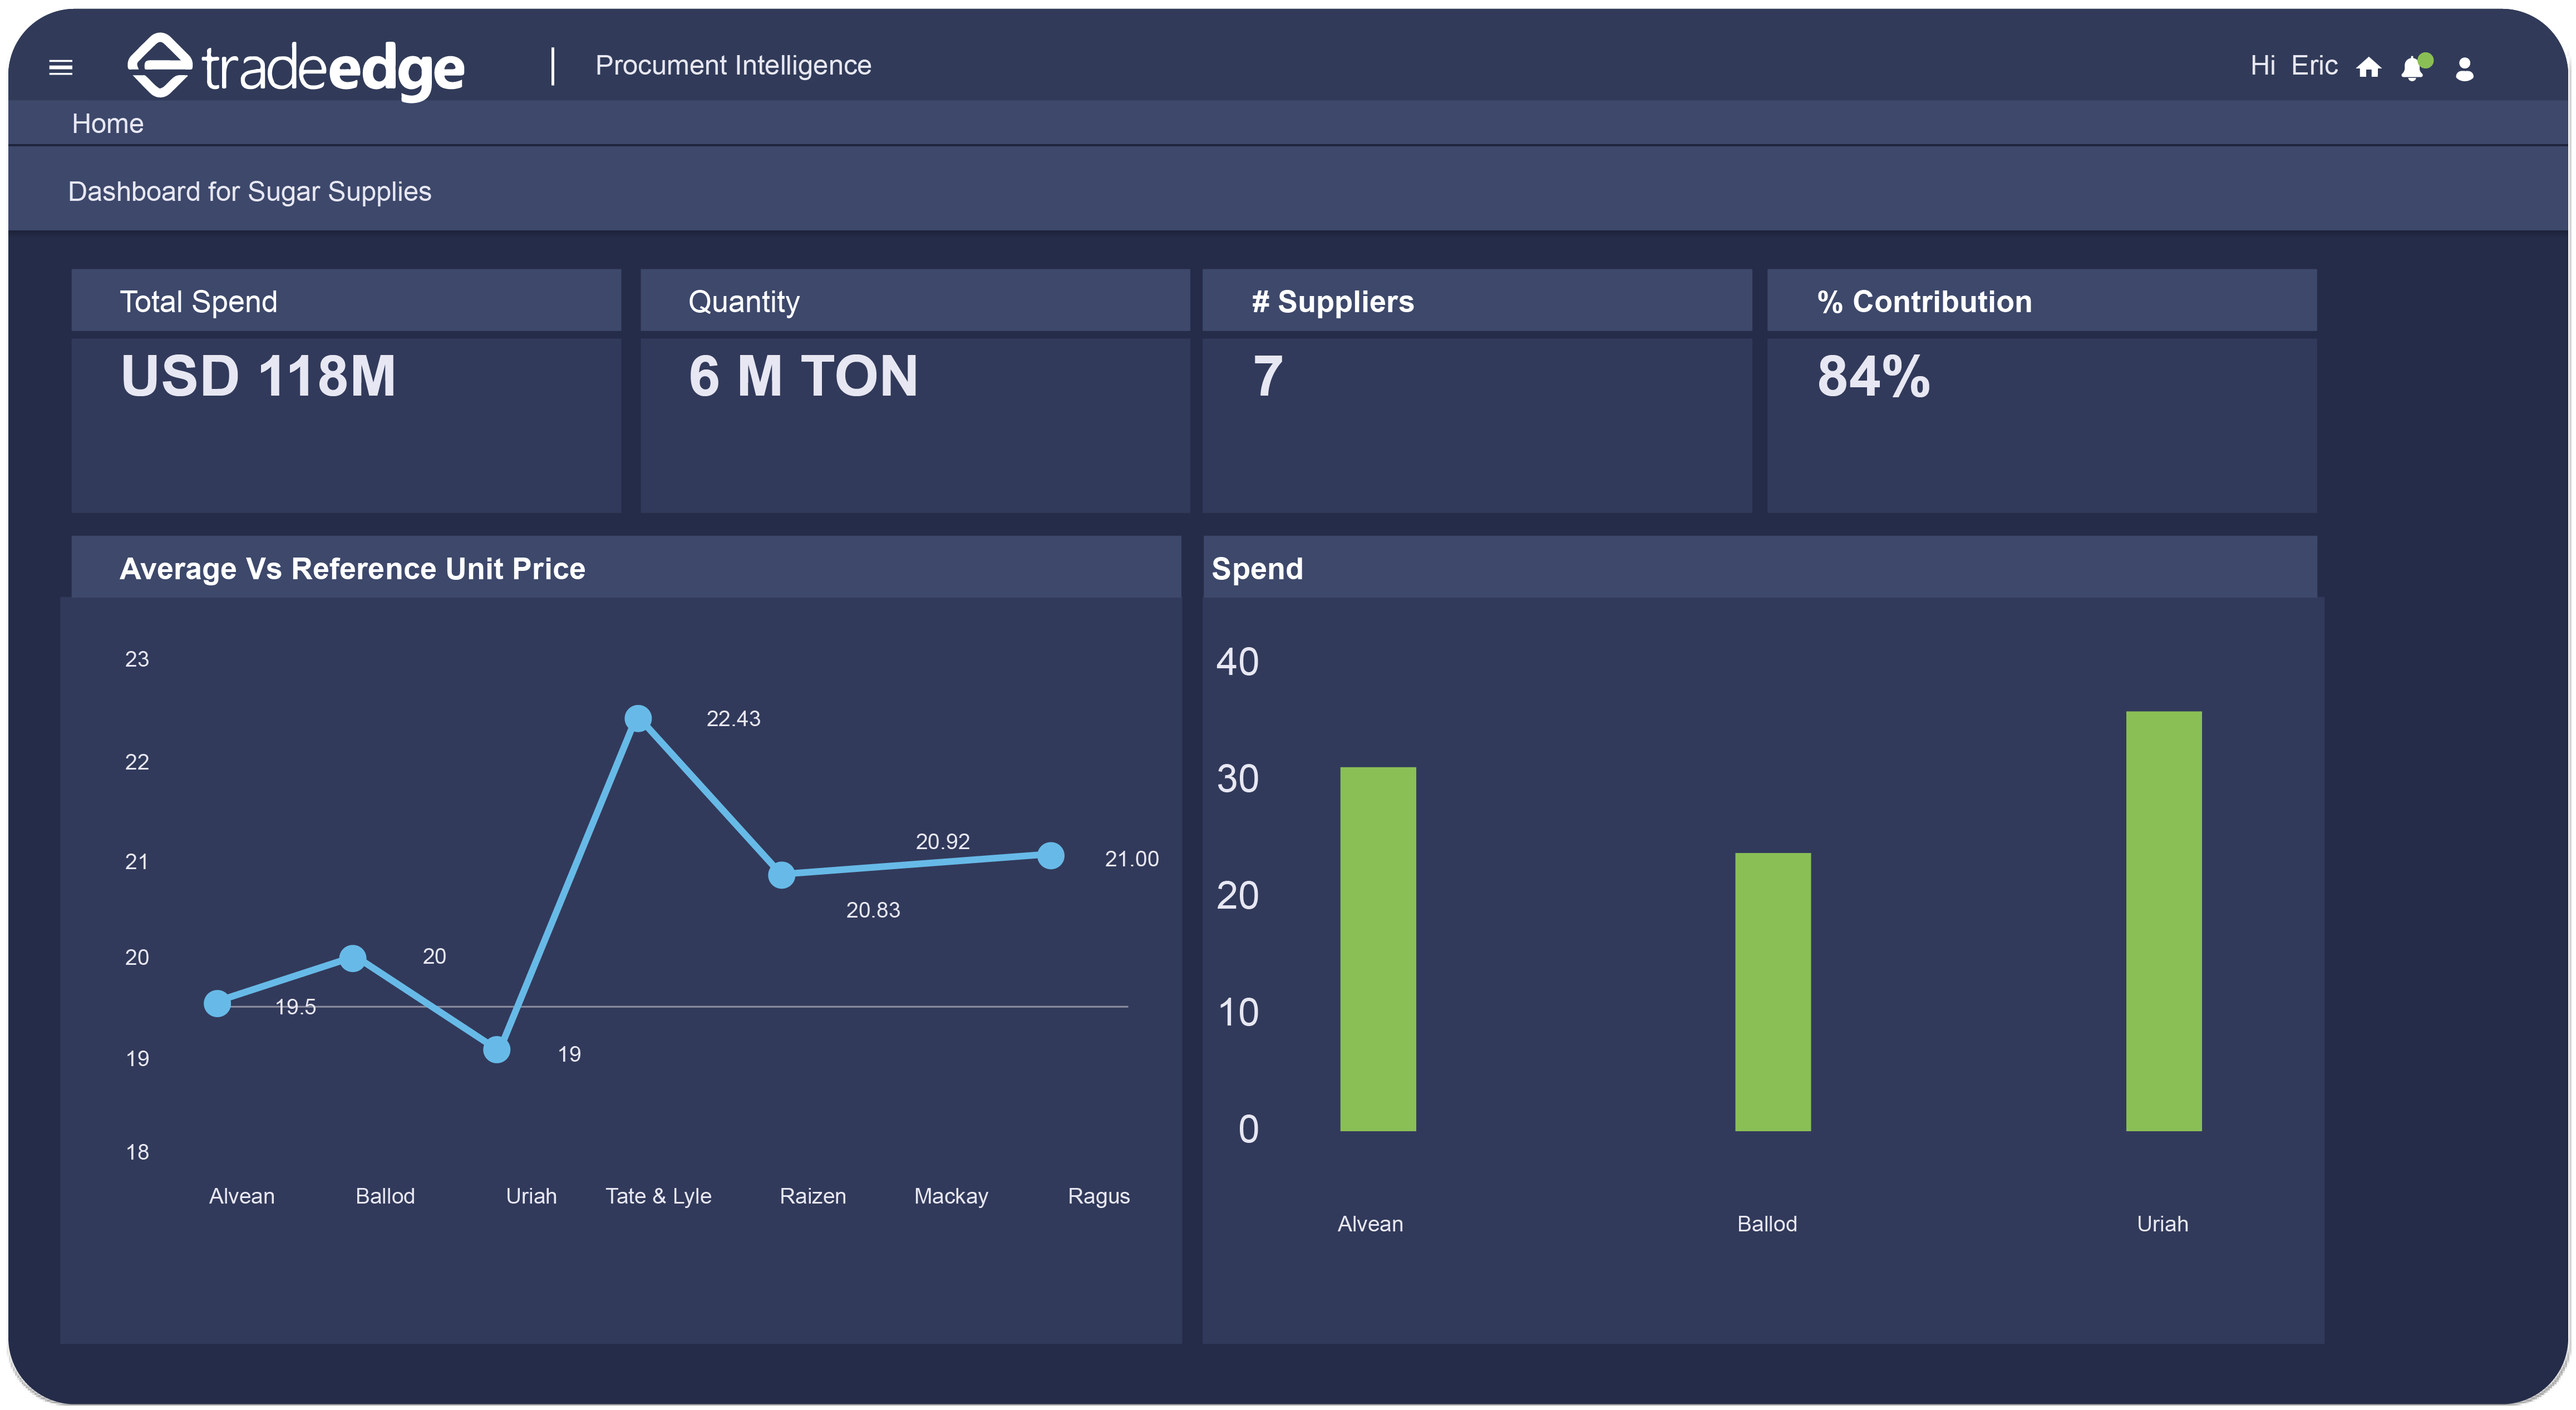Select the Uriah green spend bar
This screenshot has height=1410, width=2576.
click(x=2163, y=920)
